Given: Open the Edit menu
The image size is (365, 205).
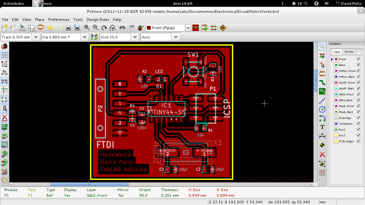Looking at the screenshot, I should pos(15,19).
